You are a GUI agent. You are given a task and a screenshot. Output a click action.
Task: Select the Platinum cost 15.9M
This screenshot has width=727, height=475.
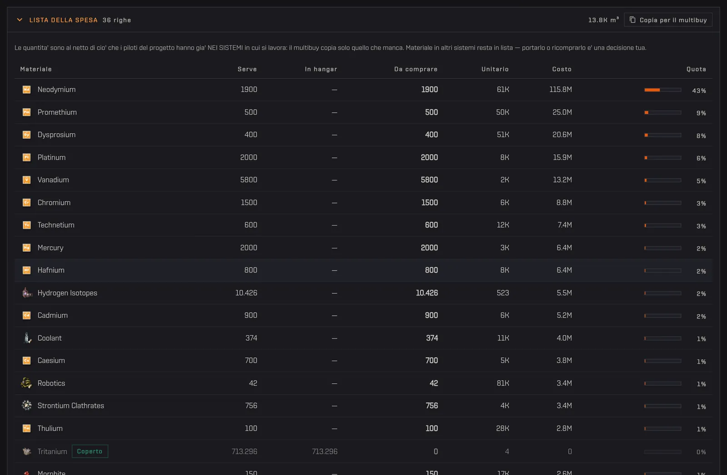562,157
